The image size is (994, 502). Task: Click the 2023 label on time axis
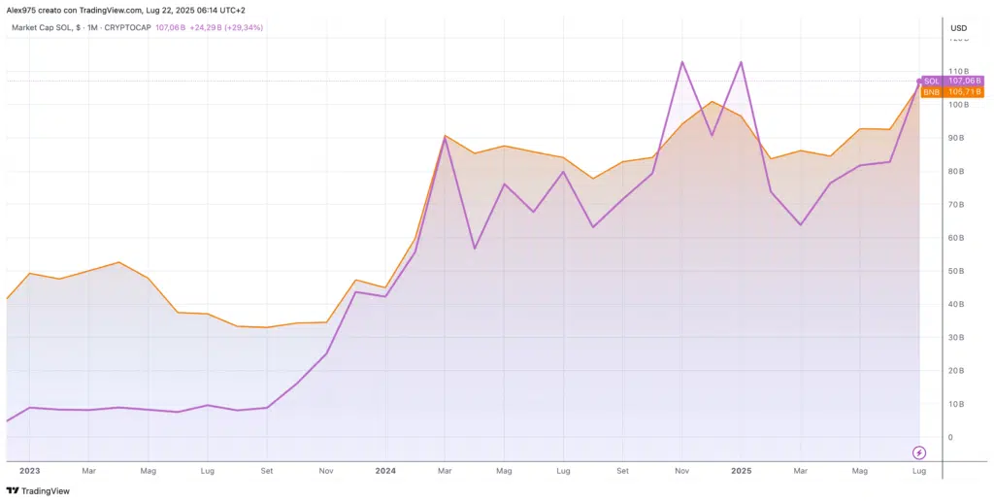click(x=29, y=471)
